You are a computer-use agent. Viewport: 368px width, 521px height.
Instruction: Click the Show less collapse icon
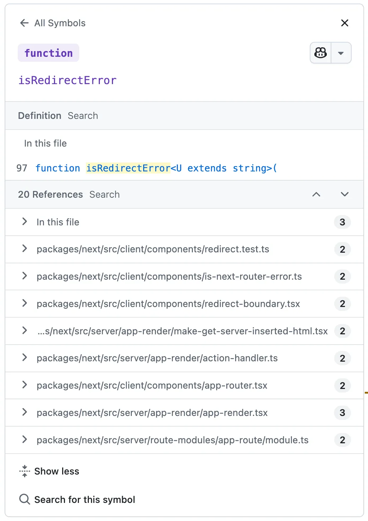(x=25, y=471)
